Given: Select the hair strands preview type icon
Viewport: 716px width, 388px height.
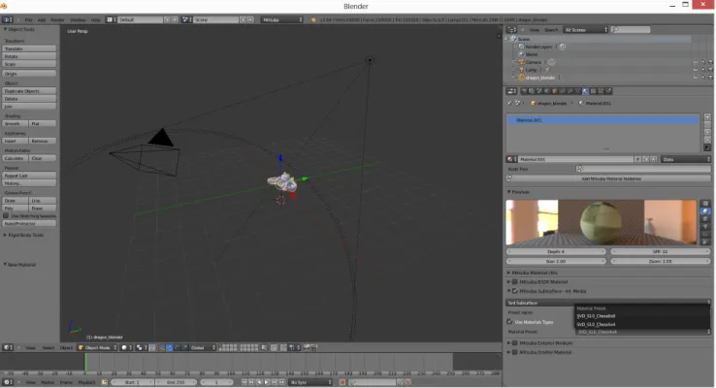Looking at the screenshot, I should 705,235.
